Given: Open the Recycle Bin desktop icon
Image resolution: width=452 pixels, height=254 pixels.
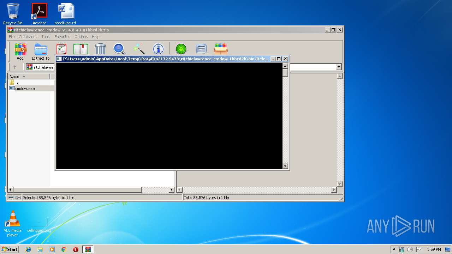Looking at the screenshot, I should 13,14.
